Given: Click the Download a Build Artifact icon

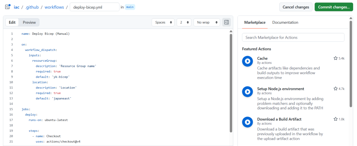Looking at the screenshot, I should 247,122.
